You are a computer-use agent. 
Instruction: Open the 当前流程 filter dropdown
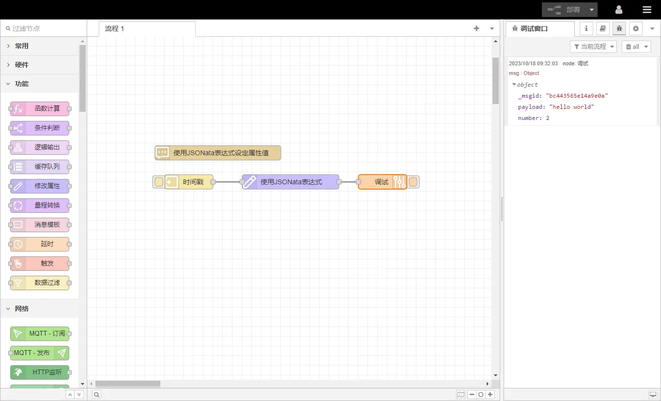[593, 46]
